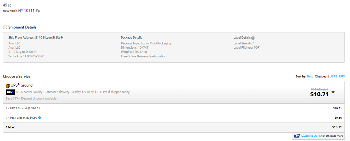This screenshot has width=350, height=141.
Task: Select the UPS Ground service title
Action: (22, 85)
